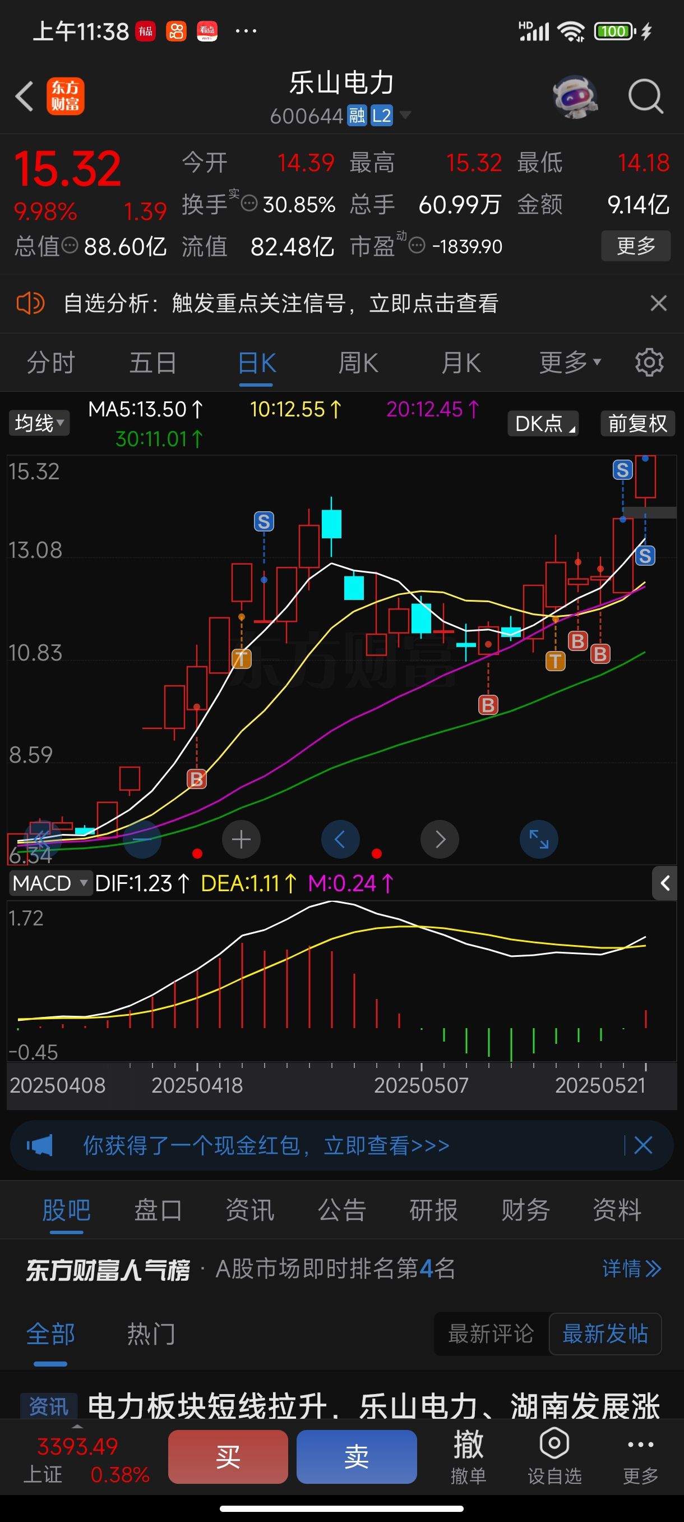Zoom out chart with minus button
The height and width of the screenshot is (1522, 684).
tap(142, 839)
